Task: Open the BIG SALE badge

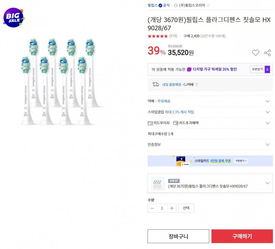Action: coord(14,17)
